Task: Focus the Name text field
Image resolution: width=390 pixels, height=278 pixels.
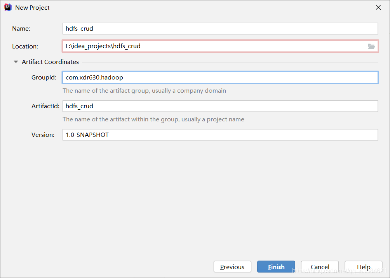Action: click(220, 29)
